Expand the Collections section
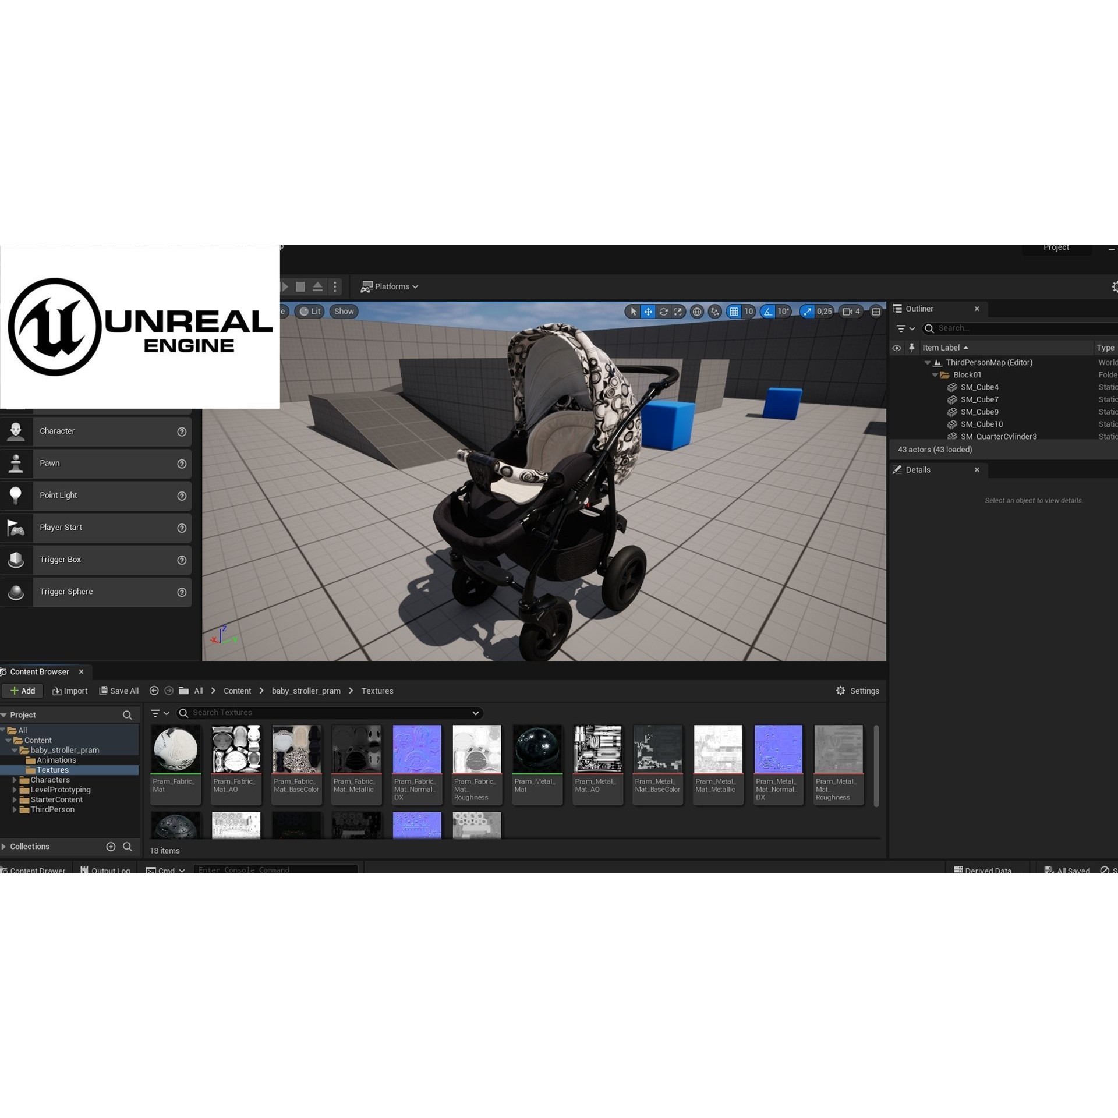The height and width of the screenshot is (1118, 1118). click(x=3, y=847)
